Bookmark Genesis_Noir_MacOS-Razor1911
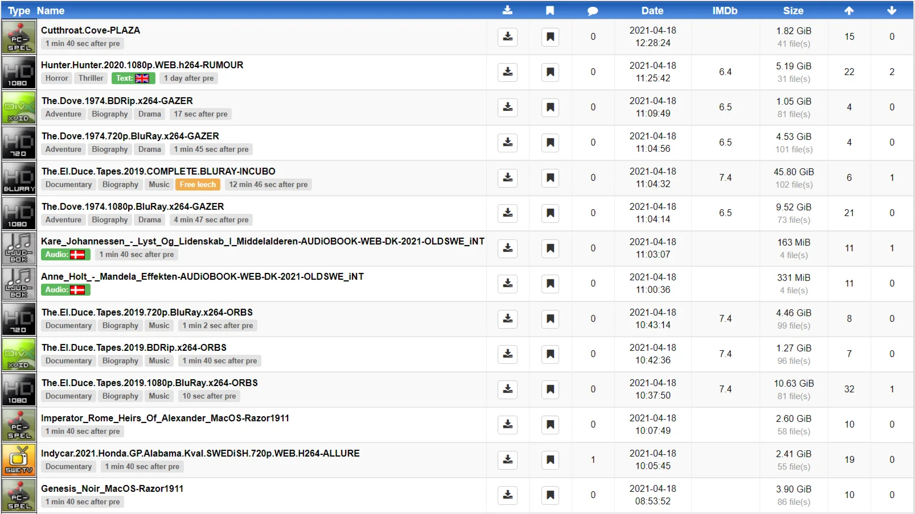This screenshot has height=514, width=915. 550,495
